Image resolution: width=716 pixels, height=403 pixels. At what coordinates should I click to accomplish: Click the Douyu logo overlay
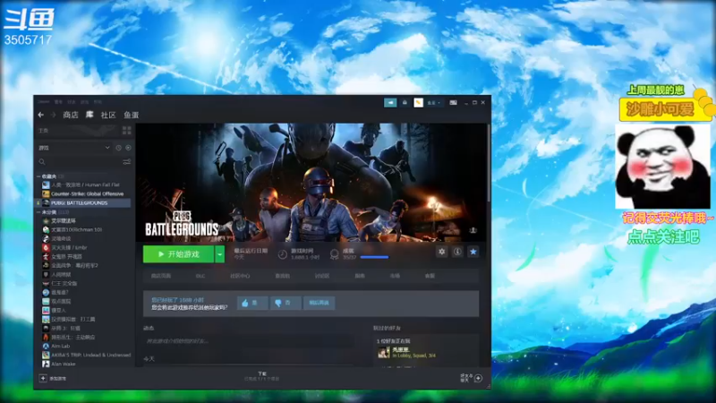point(29,20)
